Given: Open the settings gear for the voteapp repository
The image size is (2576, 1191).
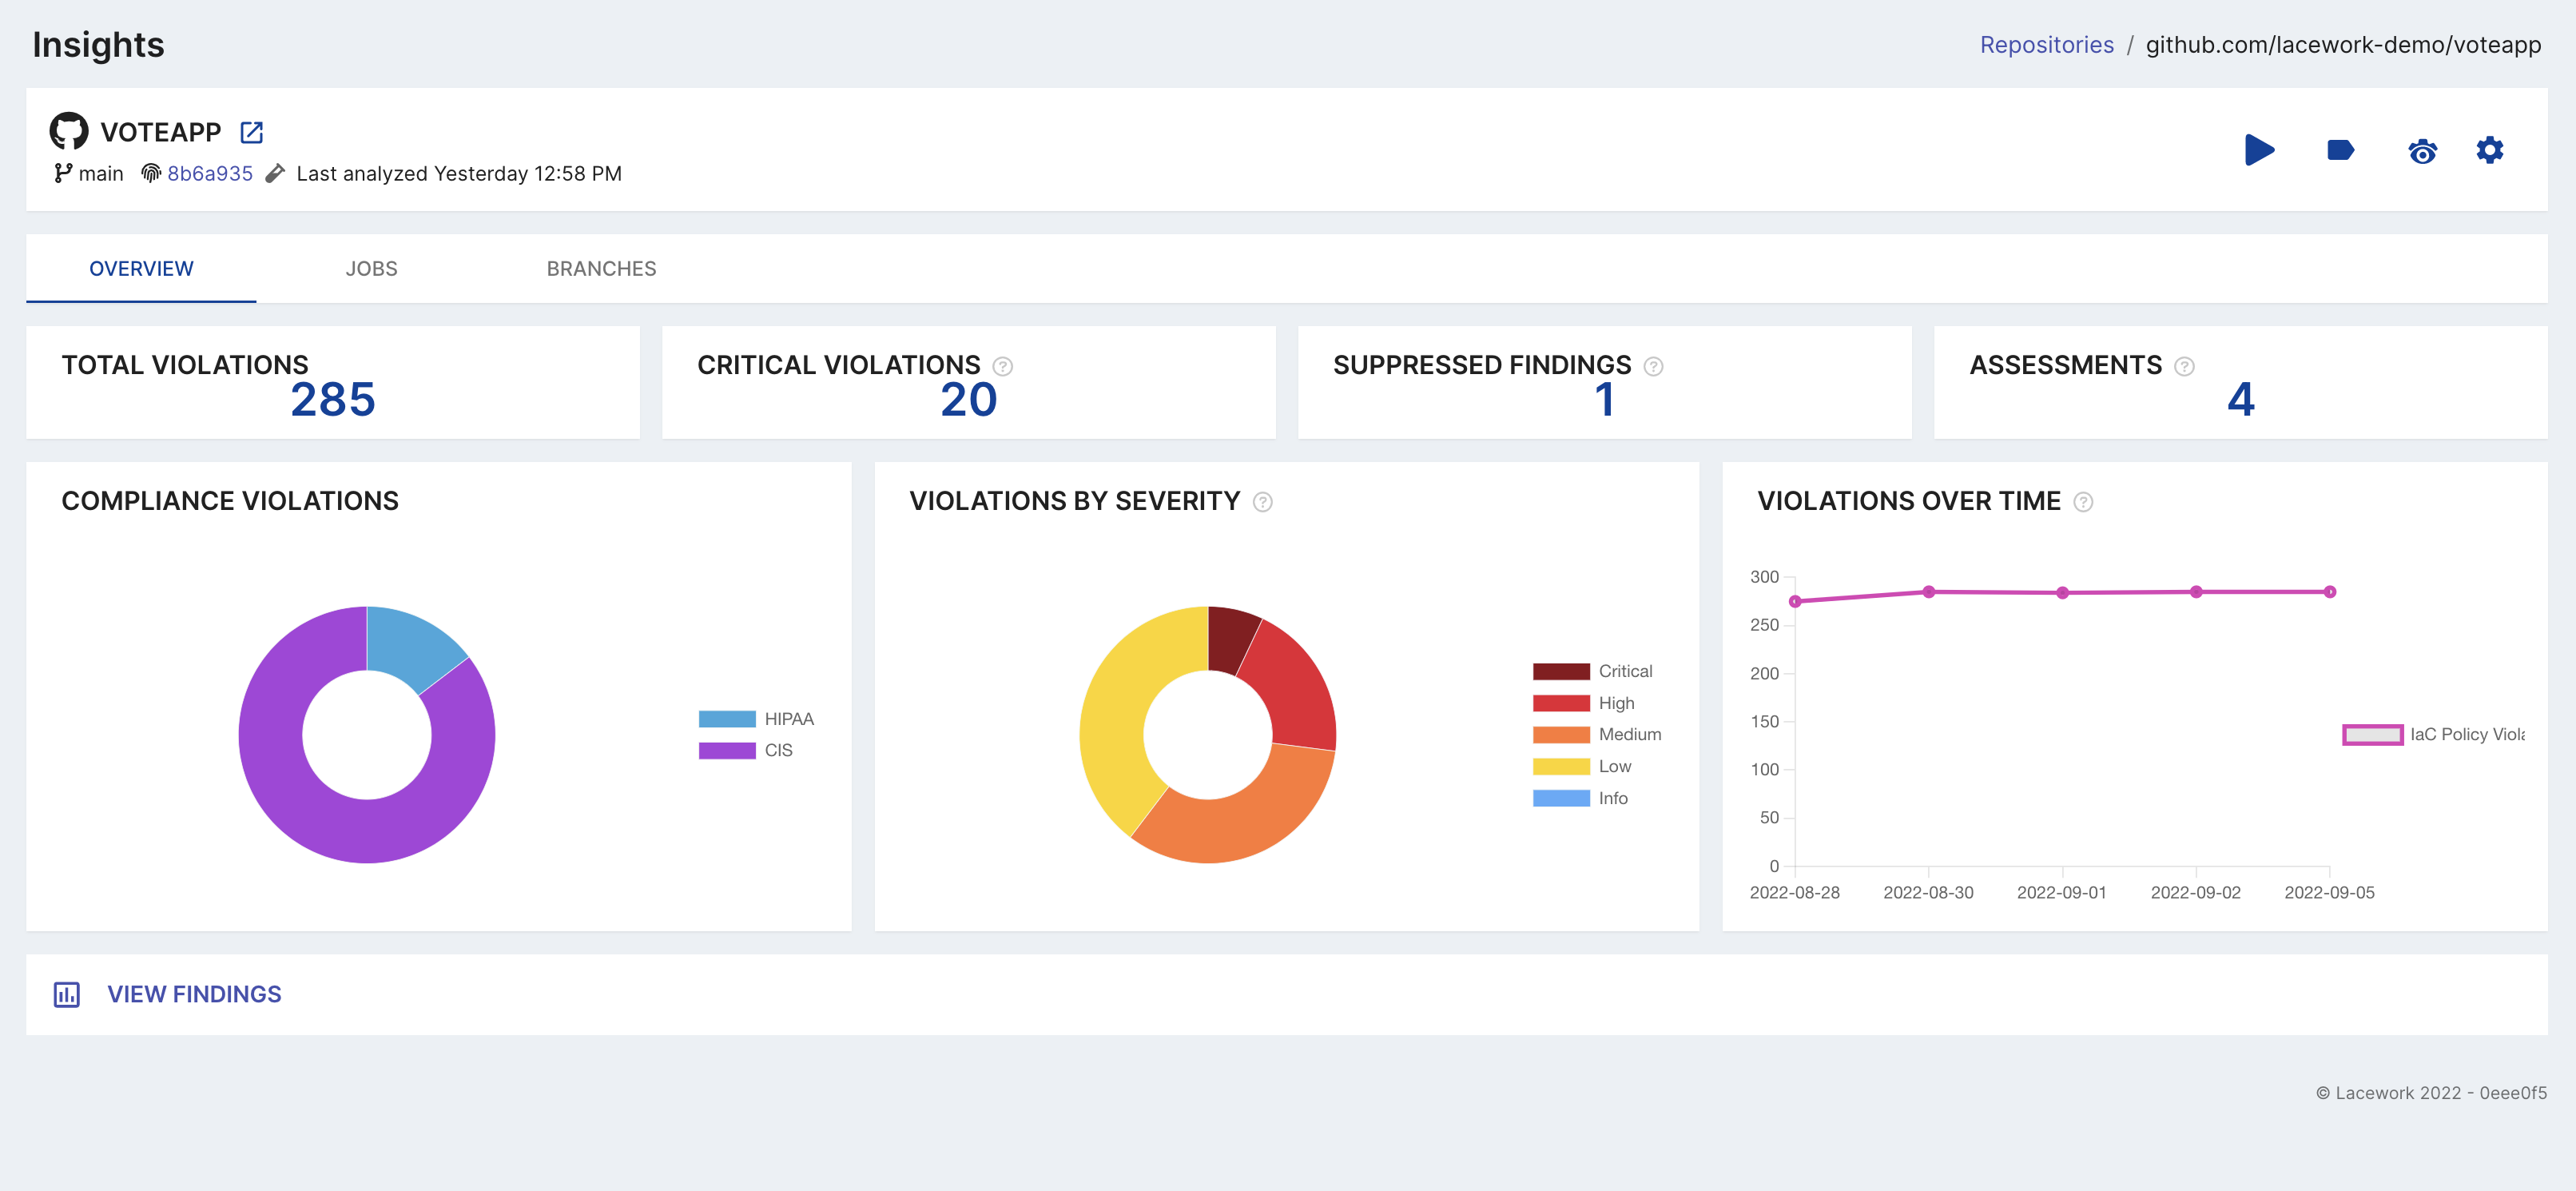Looking at the screenshot, I should pos(2490,150).
